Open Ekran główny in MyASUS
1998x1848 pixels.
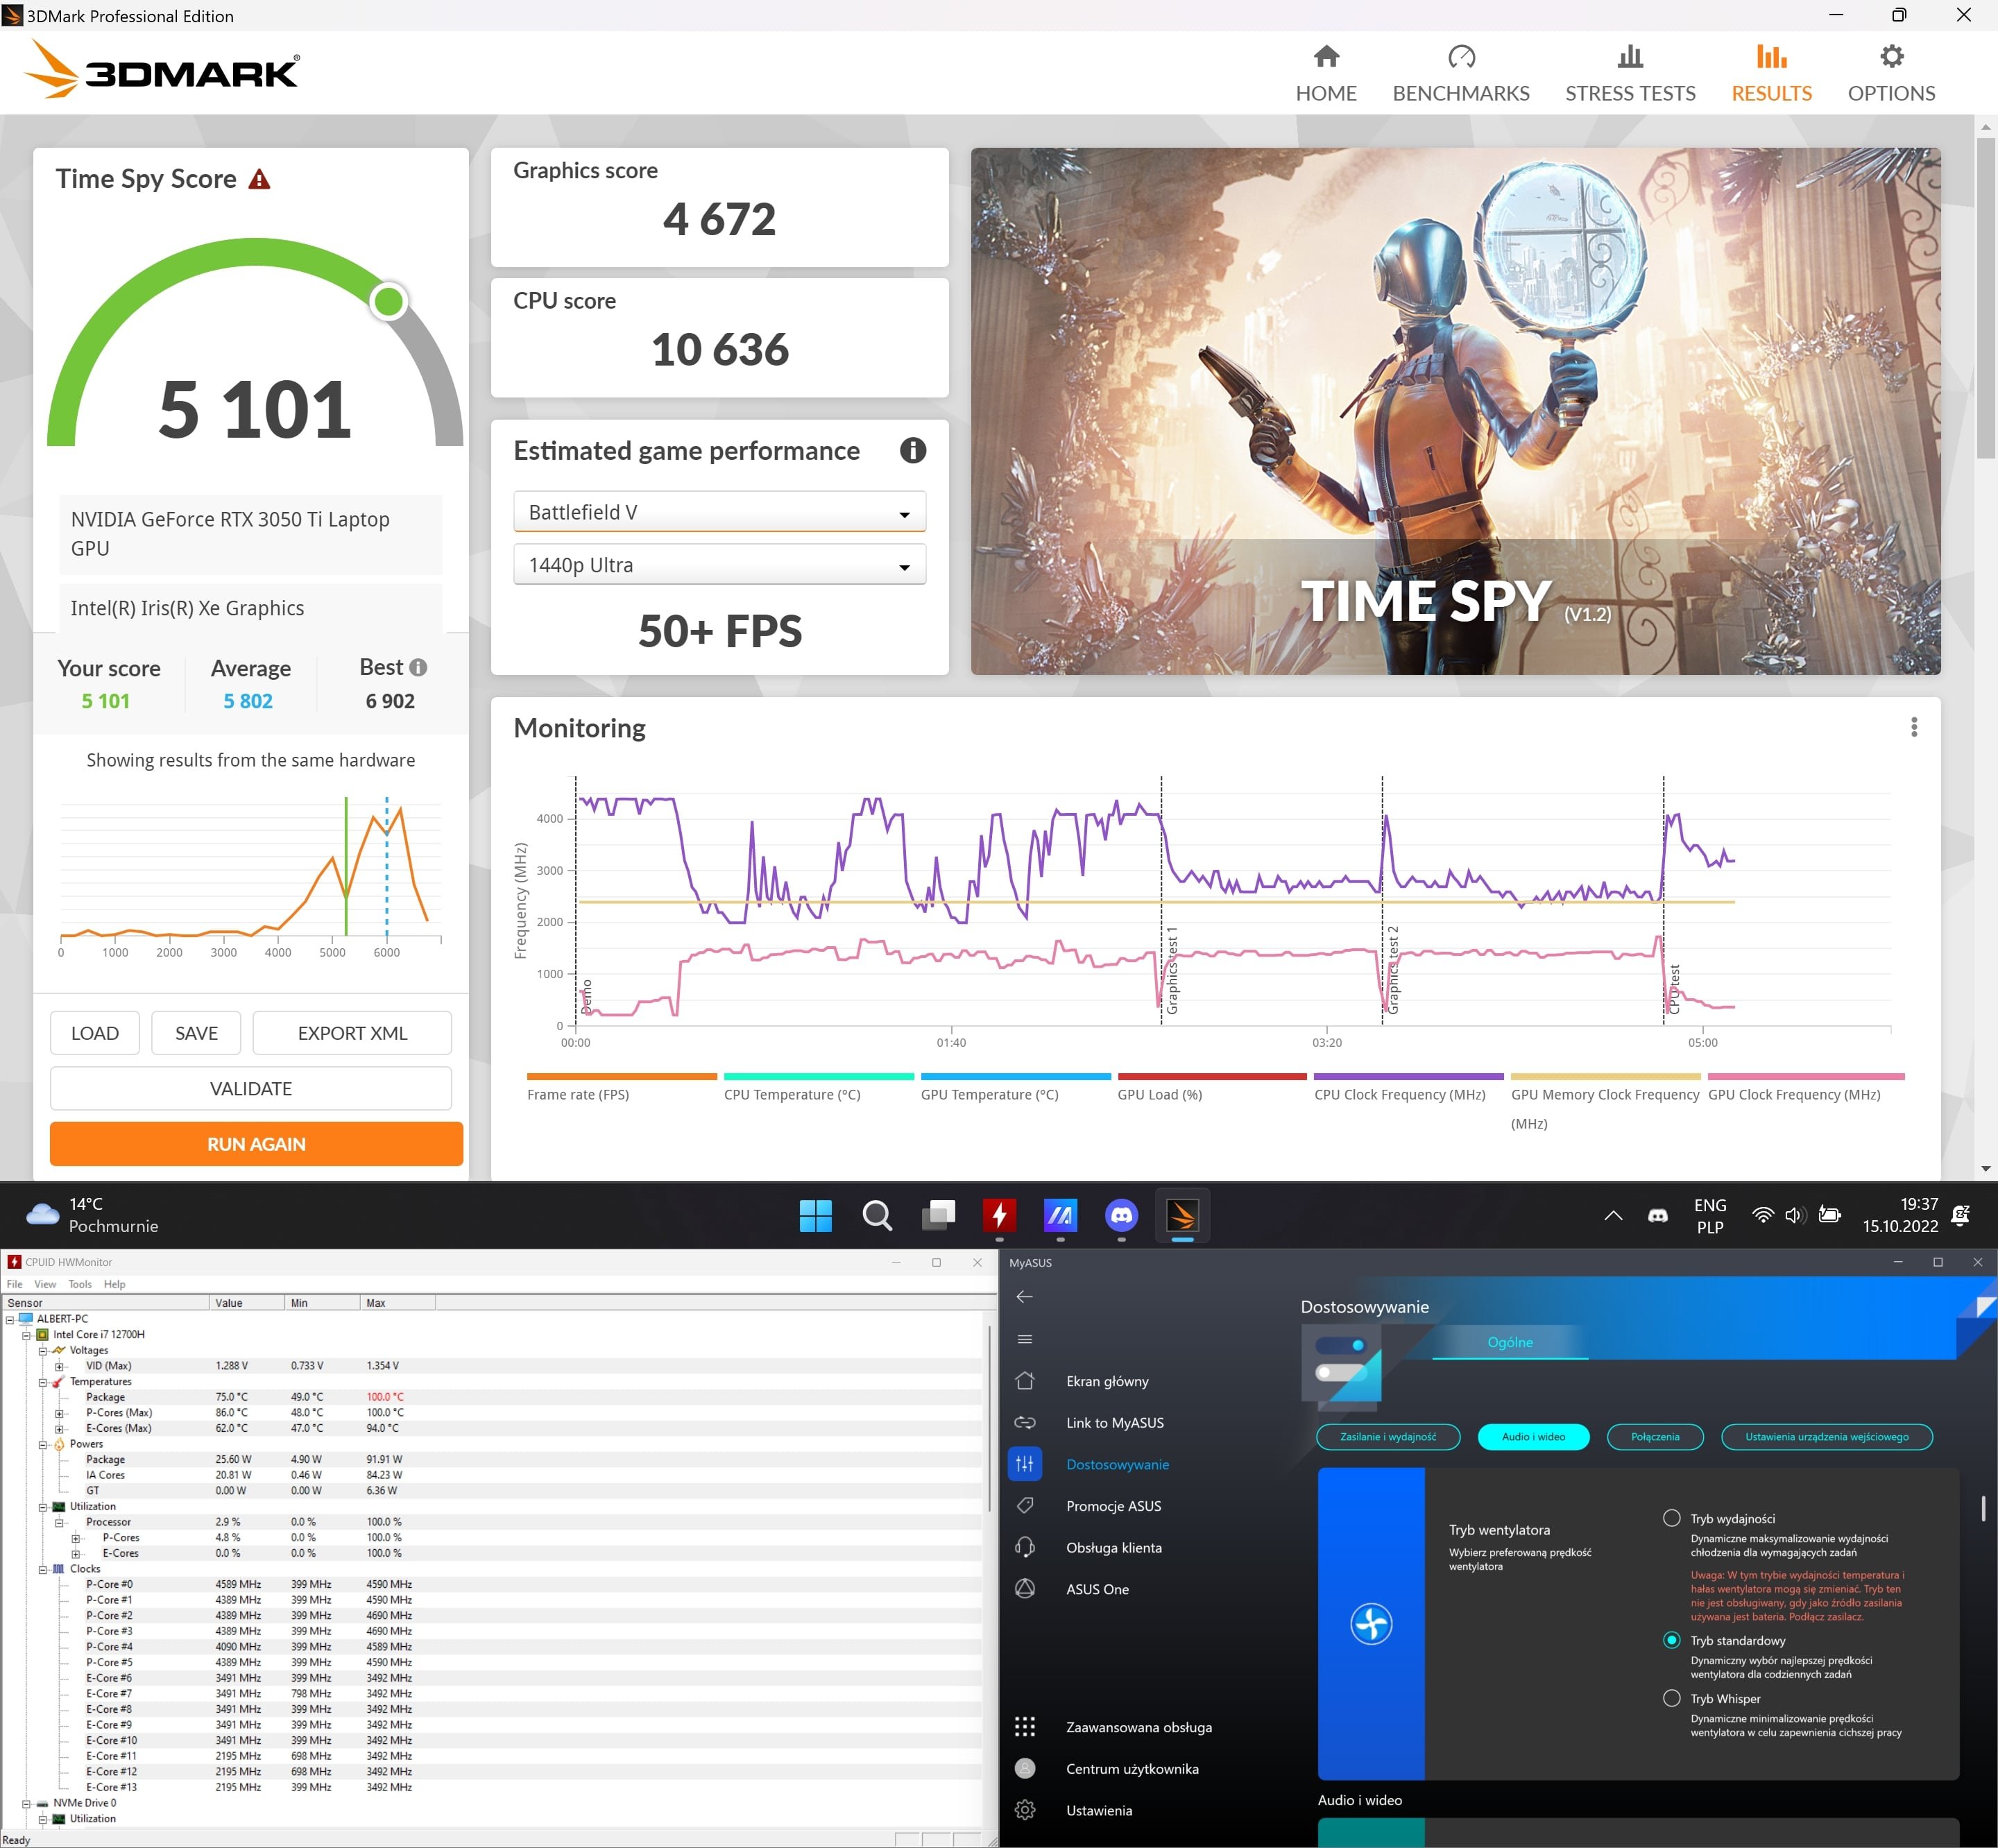click(1107, 1381)
